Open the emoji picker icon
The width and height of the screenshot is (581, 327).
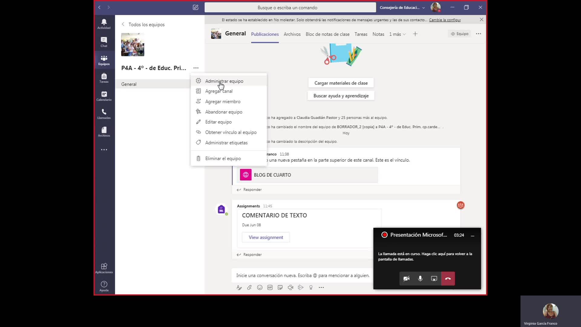coord(260,287)
